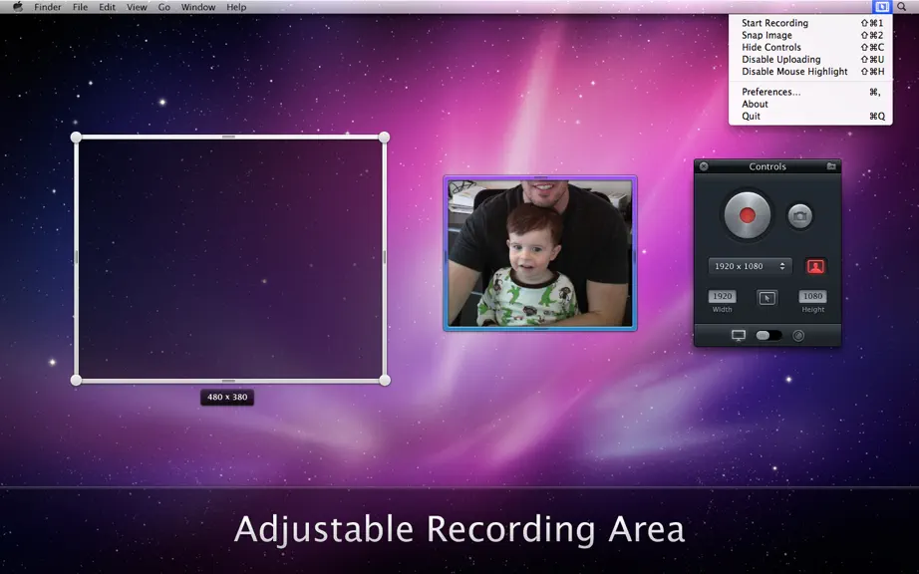Click bottom-right corner handle of recording area
This screenshot has width=919, height=574.
pos(385,380)
